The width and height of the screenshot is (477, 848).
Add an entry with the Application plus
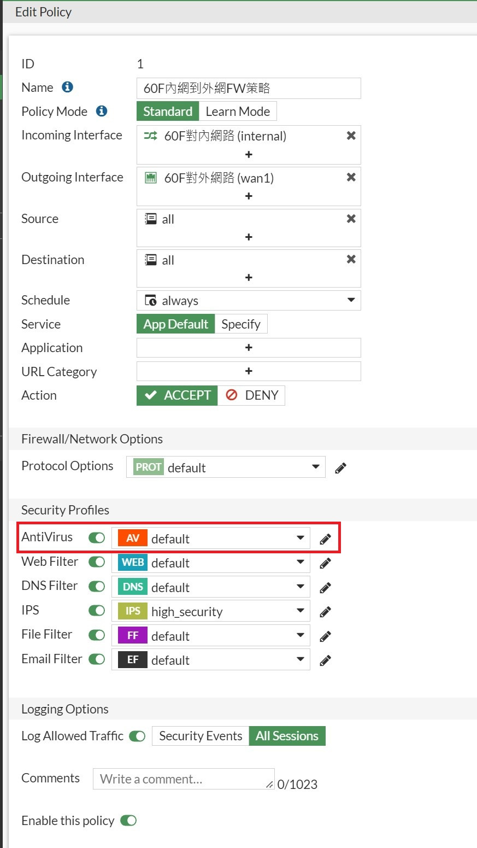(249, 348)
